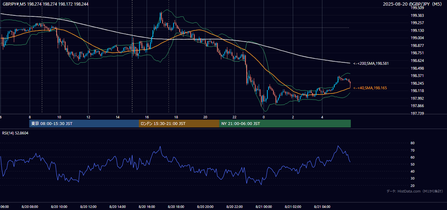This screenshot has height=210, width=447.
Task: Click the Tokyo 08:00-15:30 JST session bar
Action: tap(84, 124)
